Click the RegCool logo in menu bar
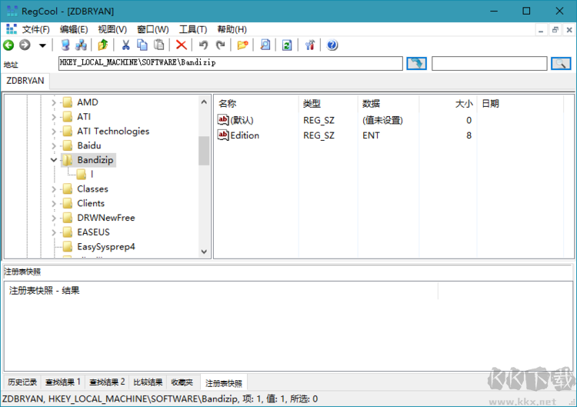577x407 pixels. pos(12,29)
